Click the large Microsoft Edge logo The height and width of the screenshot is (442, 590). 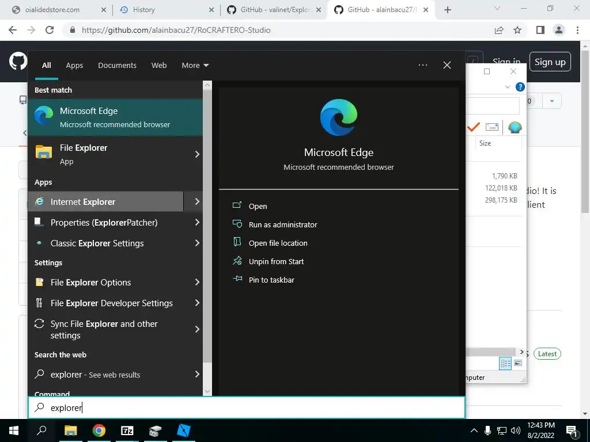339,117
